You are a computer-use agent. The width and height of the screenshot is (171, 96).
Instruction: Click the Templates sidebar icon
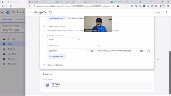click(4, 64)
